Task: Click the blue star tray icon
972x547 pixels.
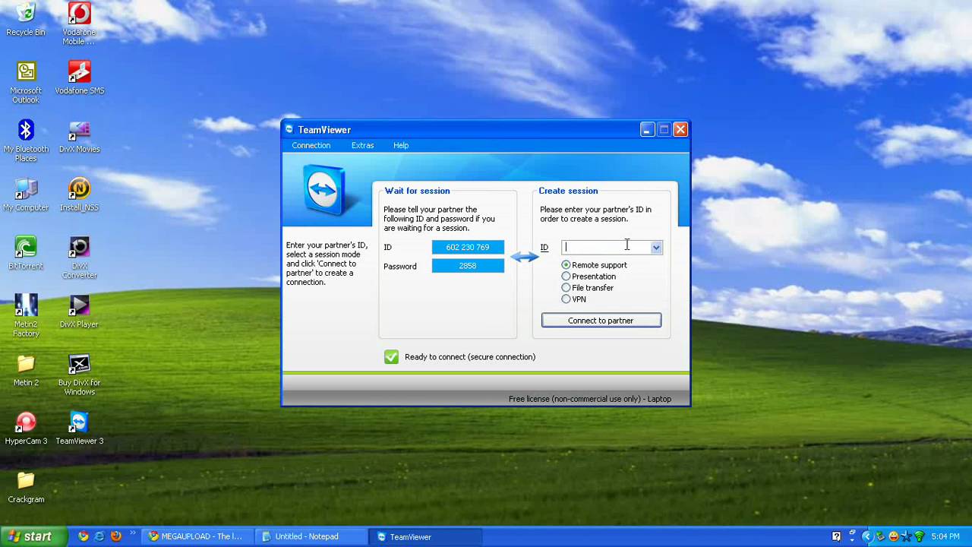Action: click(x=906, y=536)
